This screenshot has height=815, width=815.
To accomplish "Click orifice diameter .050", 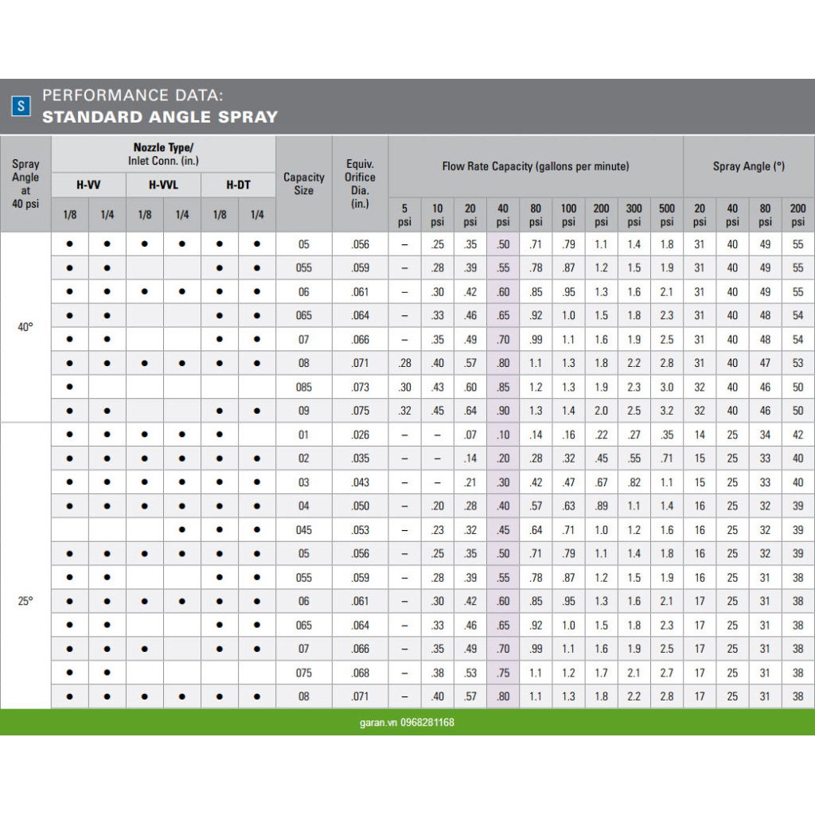I will (360, 505).
